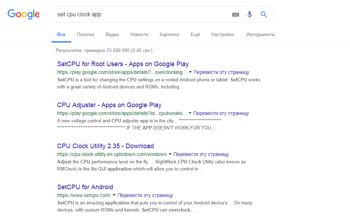Click snippet 'SetCPU is a tool for changing'
350x220 pixels.
pos(159,83)
